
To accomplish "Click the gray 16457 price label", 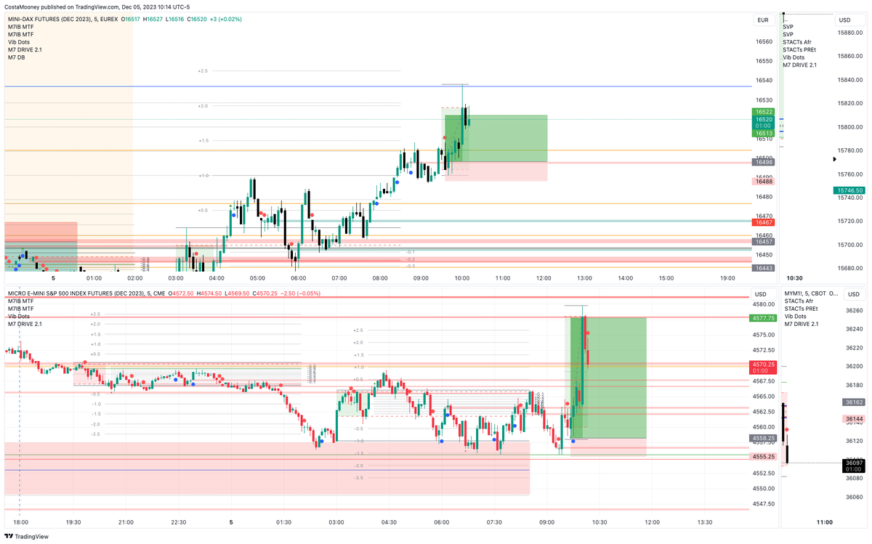I will tap(764, 241).
